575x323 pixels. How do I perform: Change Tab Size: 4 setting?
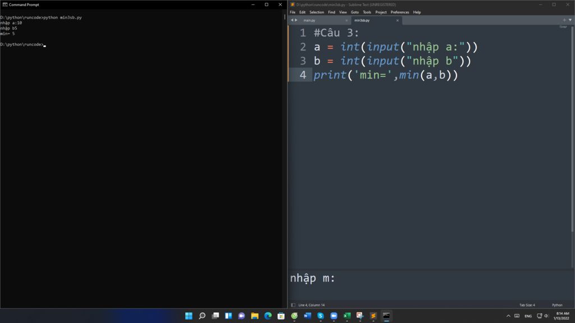coord(527,305)
